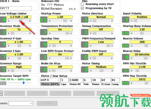Click Motor Timing right arrow
Screen dimensions: 151x109
click(112, 71)
